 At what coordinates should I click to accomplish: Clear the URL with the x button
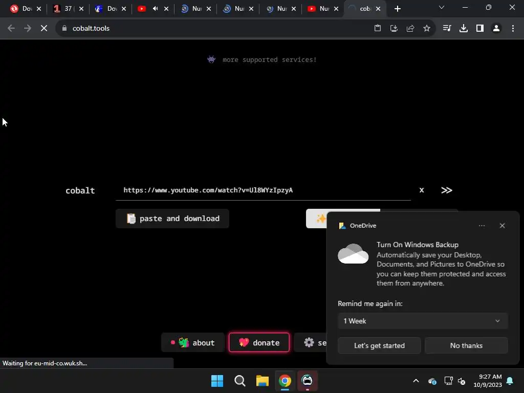click(422, 190)
